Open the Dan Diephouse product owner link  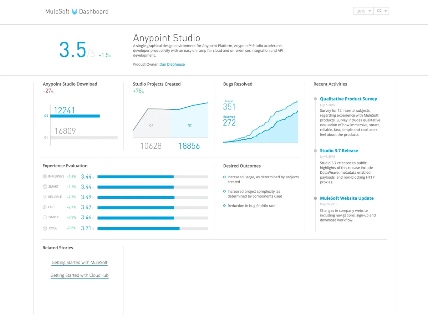coord(172,65)
